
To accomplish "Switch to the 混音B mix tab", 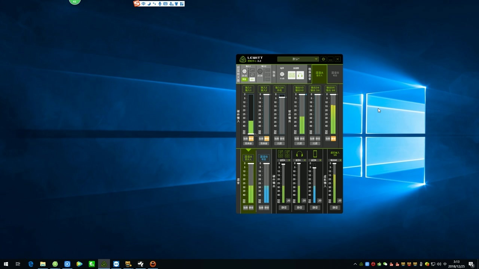I will (x=335, y=74).
